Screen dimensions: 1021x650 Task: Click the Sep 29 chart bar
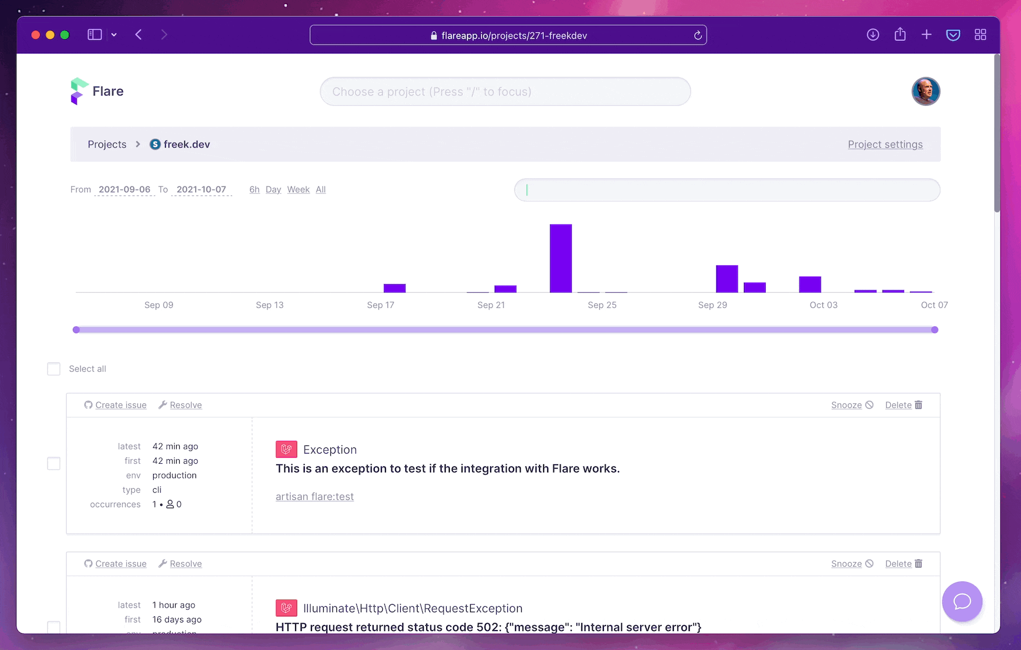[726, 279]
